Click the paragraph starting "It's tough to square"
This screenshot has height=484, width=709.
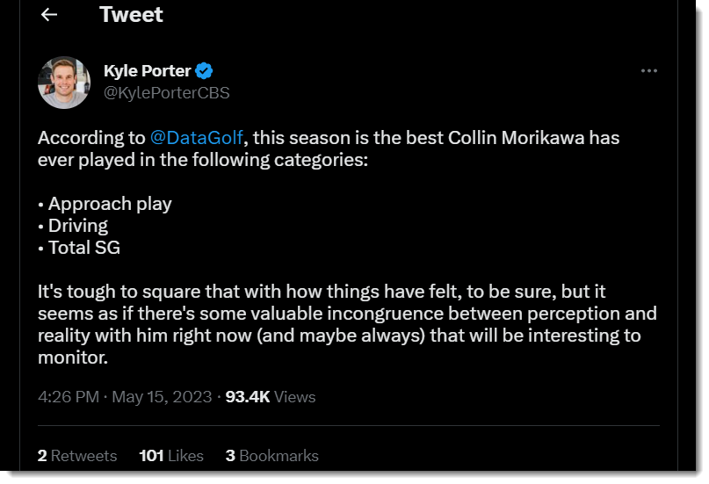coord(347,314)
